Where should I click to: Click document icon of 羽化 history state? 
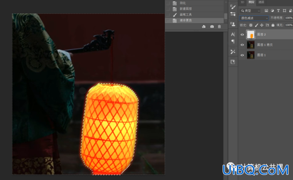[x=175, y=3]
